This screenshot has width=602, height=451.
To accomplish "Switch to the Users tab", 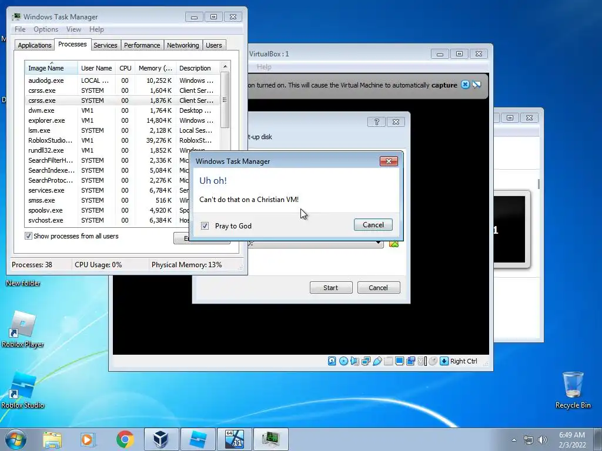I will (x=214, y=45).
